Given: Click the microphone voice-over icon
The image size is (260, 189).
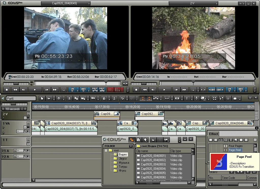Looking at the screenshot, I should [x=197, y=98].
